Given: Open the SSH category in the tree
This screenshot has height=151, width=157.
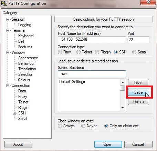Looking at the screenshot, I should tap(22, 113).
